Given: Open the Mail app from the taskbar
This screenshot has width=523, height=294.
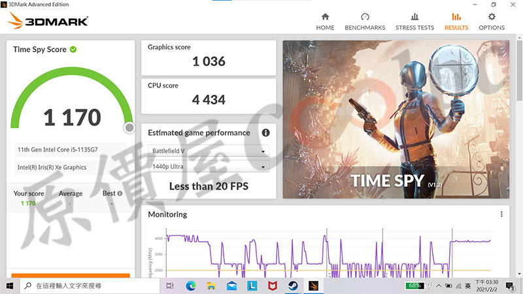Looking at the screenshot, I should (x=232, y=286).
